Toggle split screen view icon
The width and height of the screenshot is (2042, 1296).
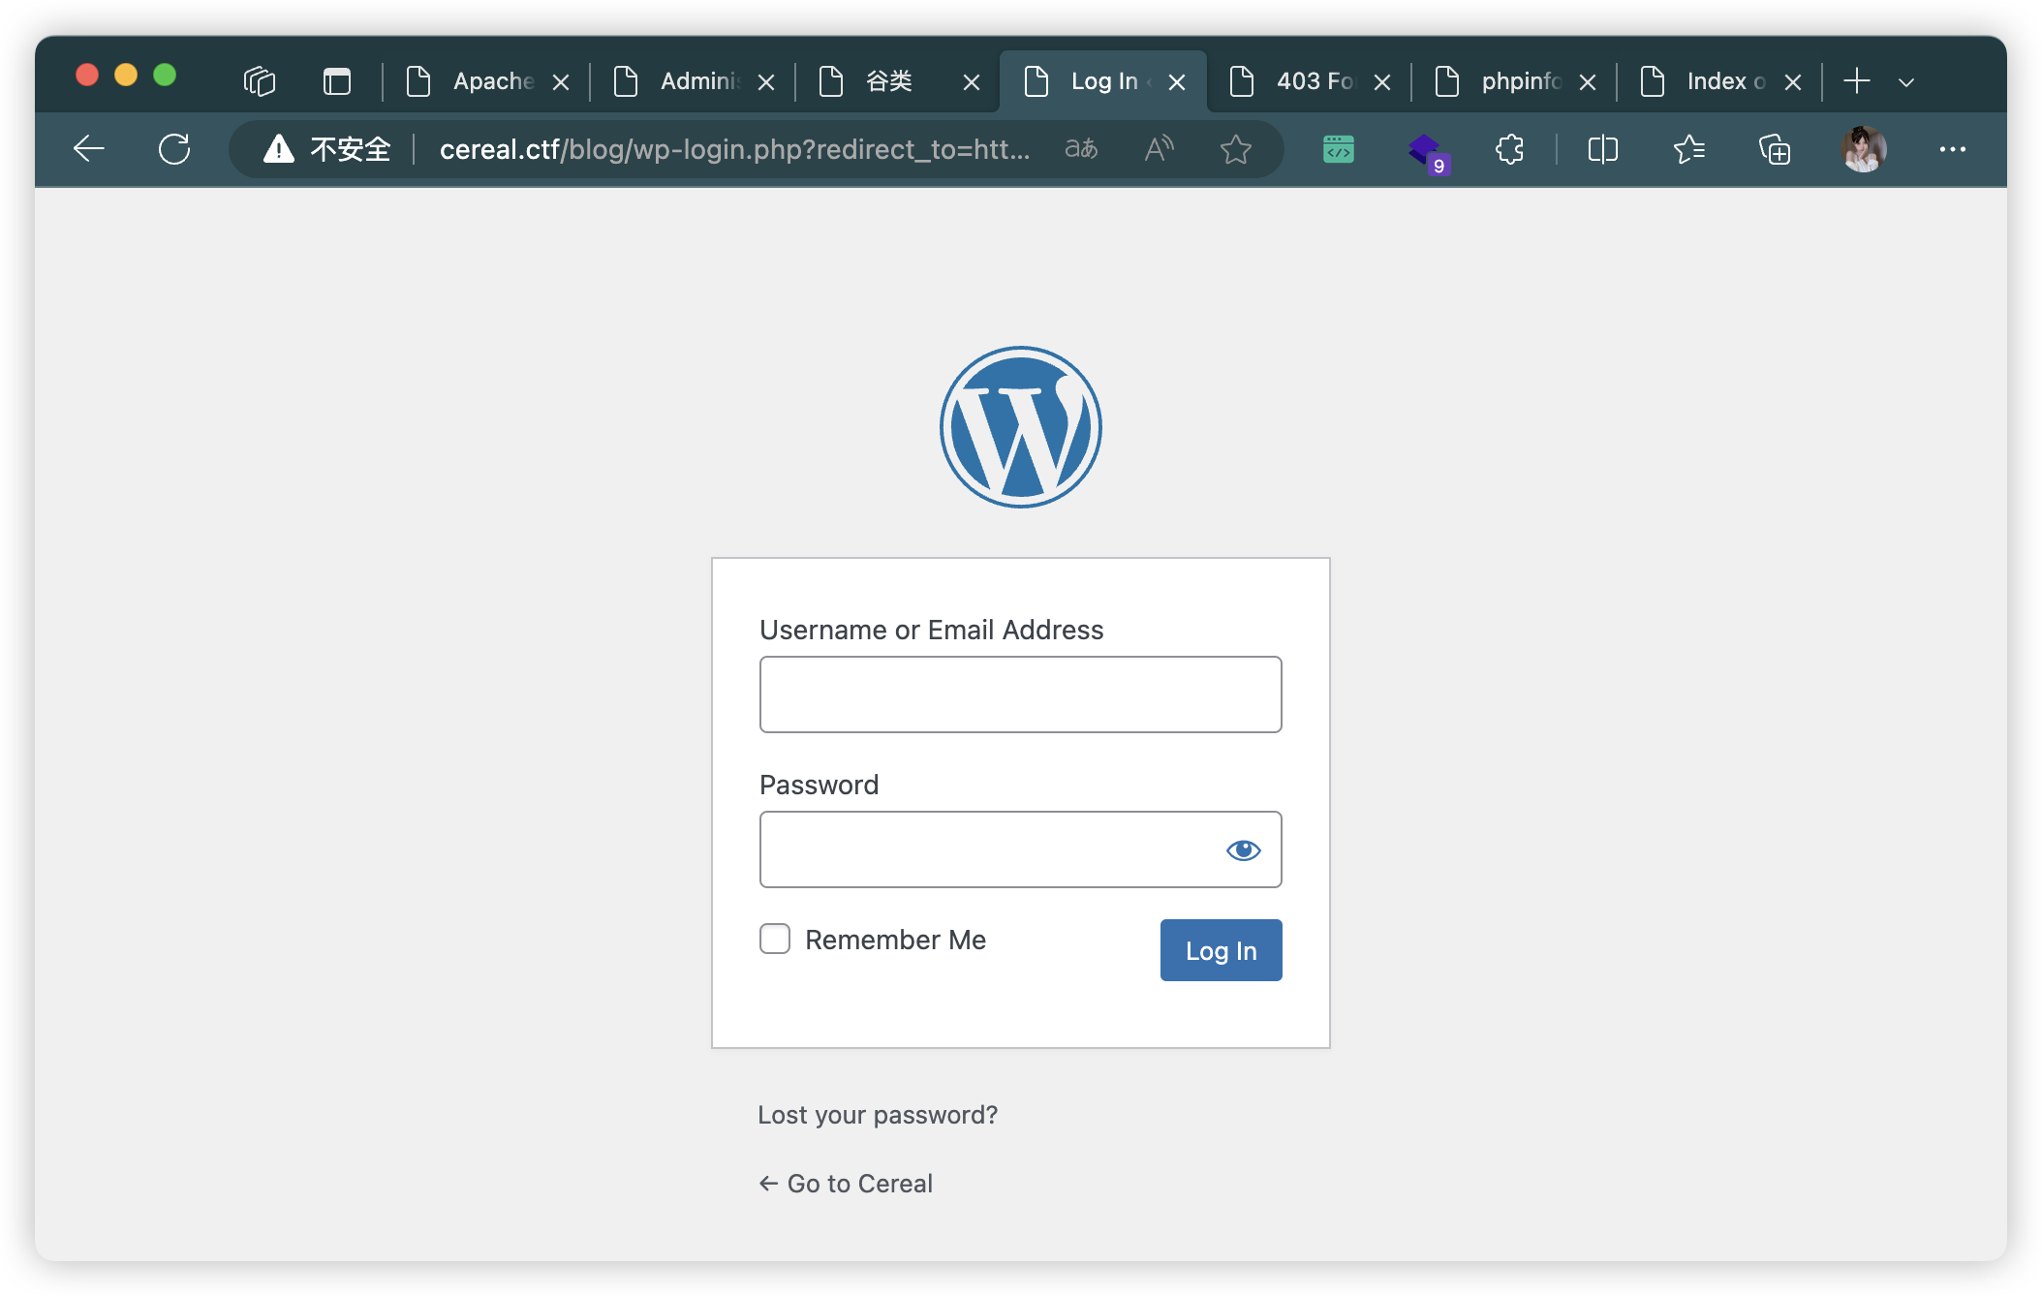coord(1602,149)
